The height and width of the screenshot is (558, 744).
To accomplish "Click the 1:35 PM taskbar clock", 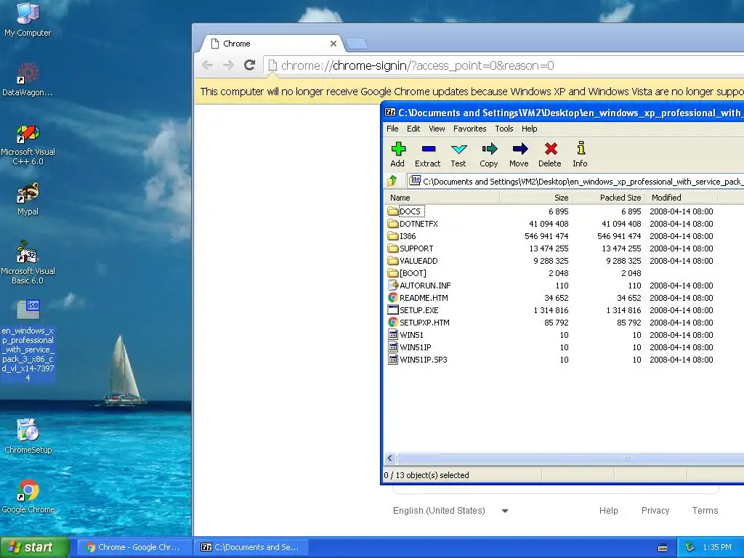I will tap(717, 547).
